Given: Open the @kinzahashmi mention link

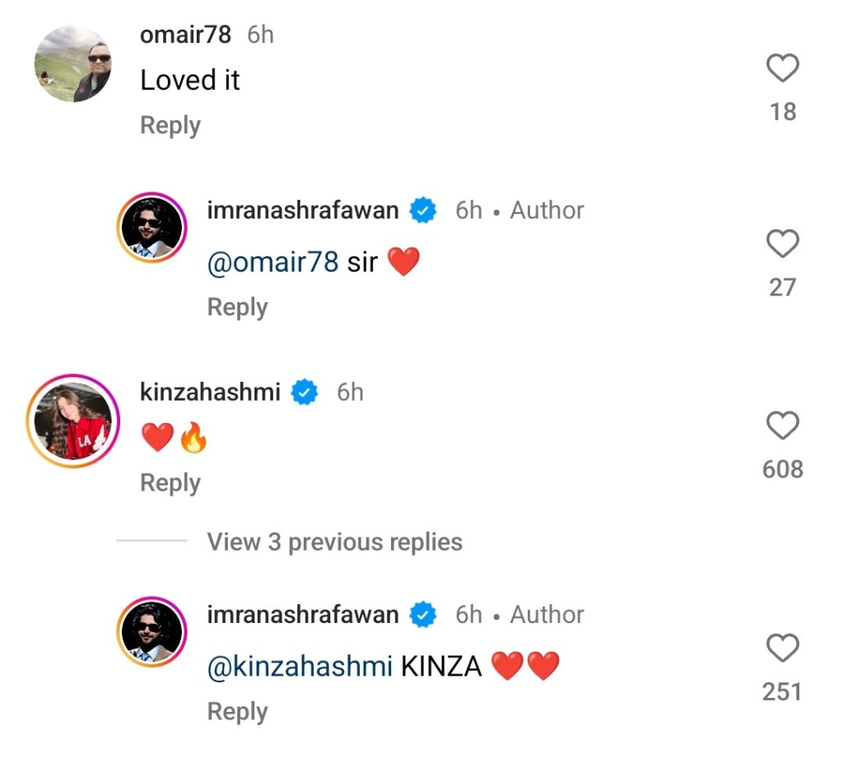Looking at the screenshot, I should coord(300,667).
